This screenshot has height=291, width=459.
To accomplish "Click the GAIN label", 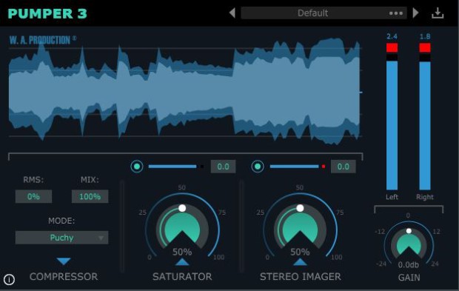I will (x=409, y=278).
